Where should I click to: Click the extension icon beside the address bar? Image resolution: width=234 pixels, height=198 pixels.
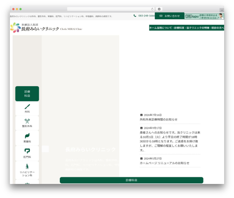click(x=159, y=9)
